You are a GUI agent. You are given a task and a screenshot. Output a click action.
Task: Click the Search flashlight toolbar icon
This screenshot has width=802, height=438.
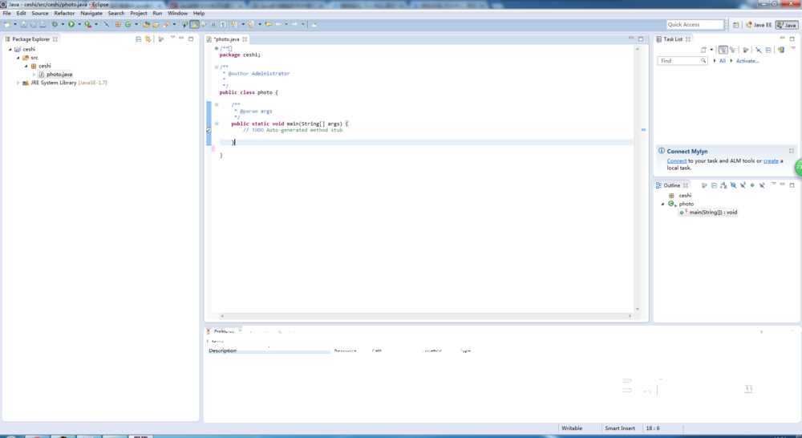(x=166, y=24)
